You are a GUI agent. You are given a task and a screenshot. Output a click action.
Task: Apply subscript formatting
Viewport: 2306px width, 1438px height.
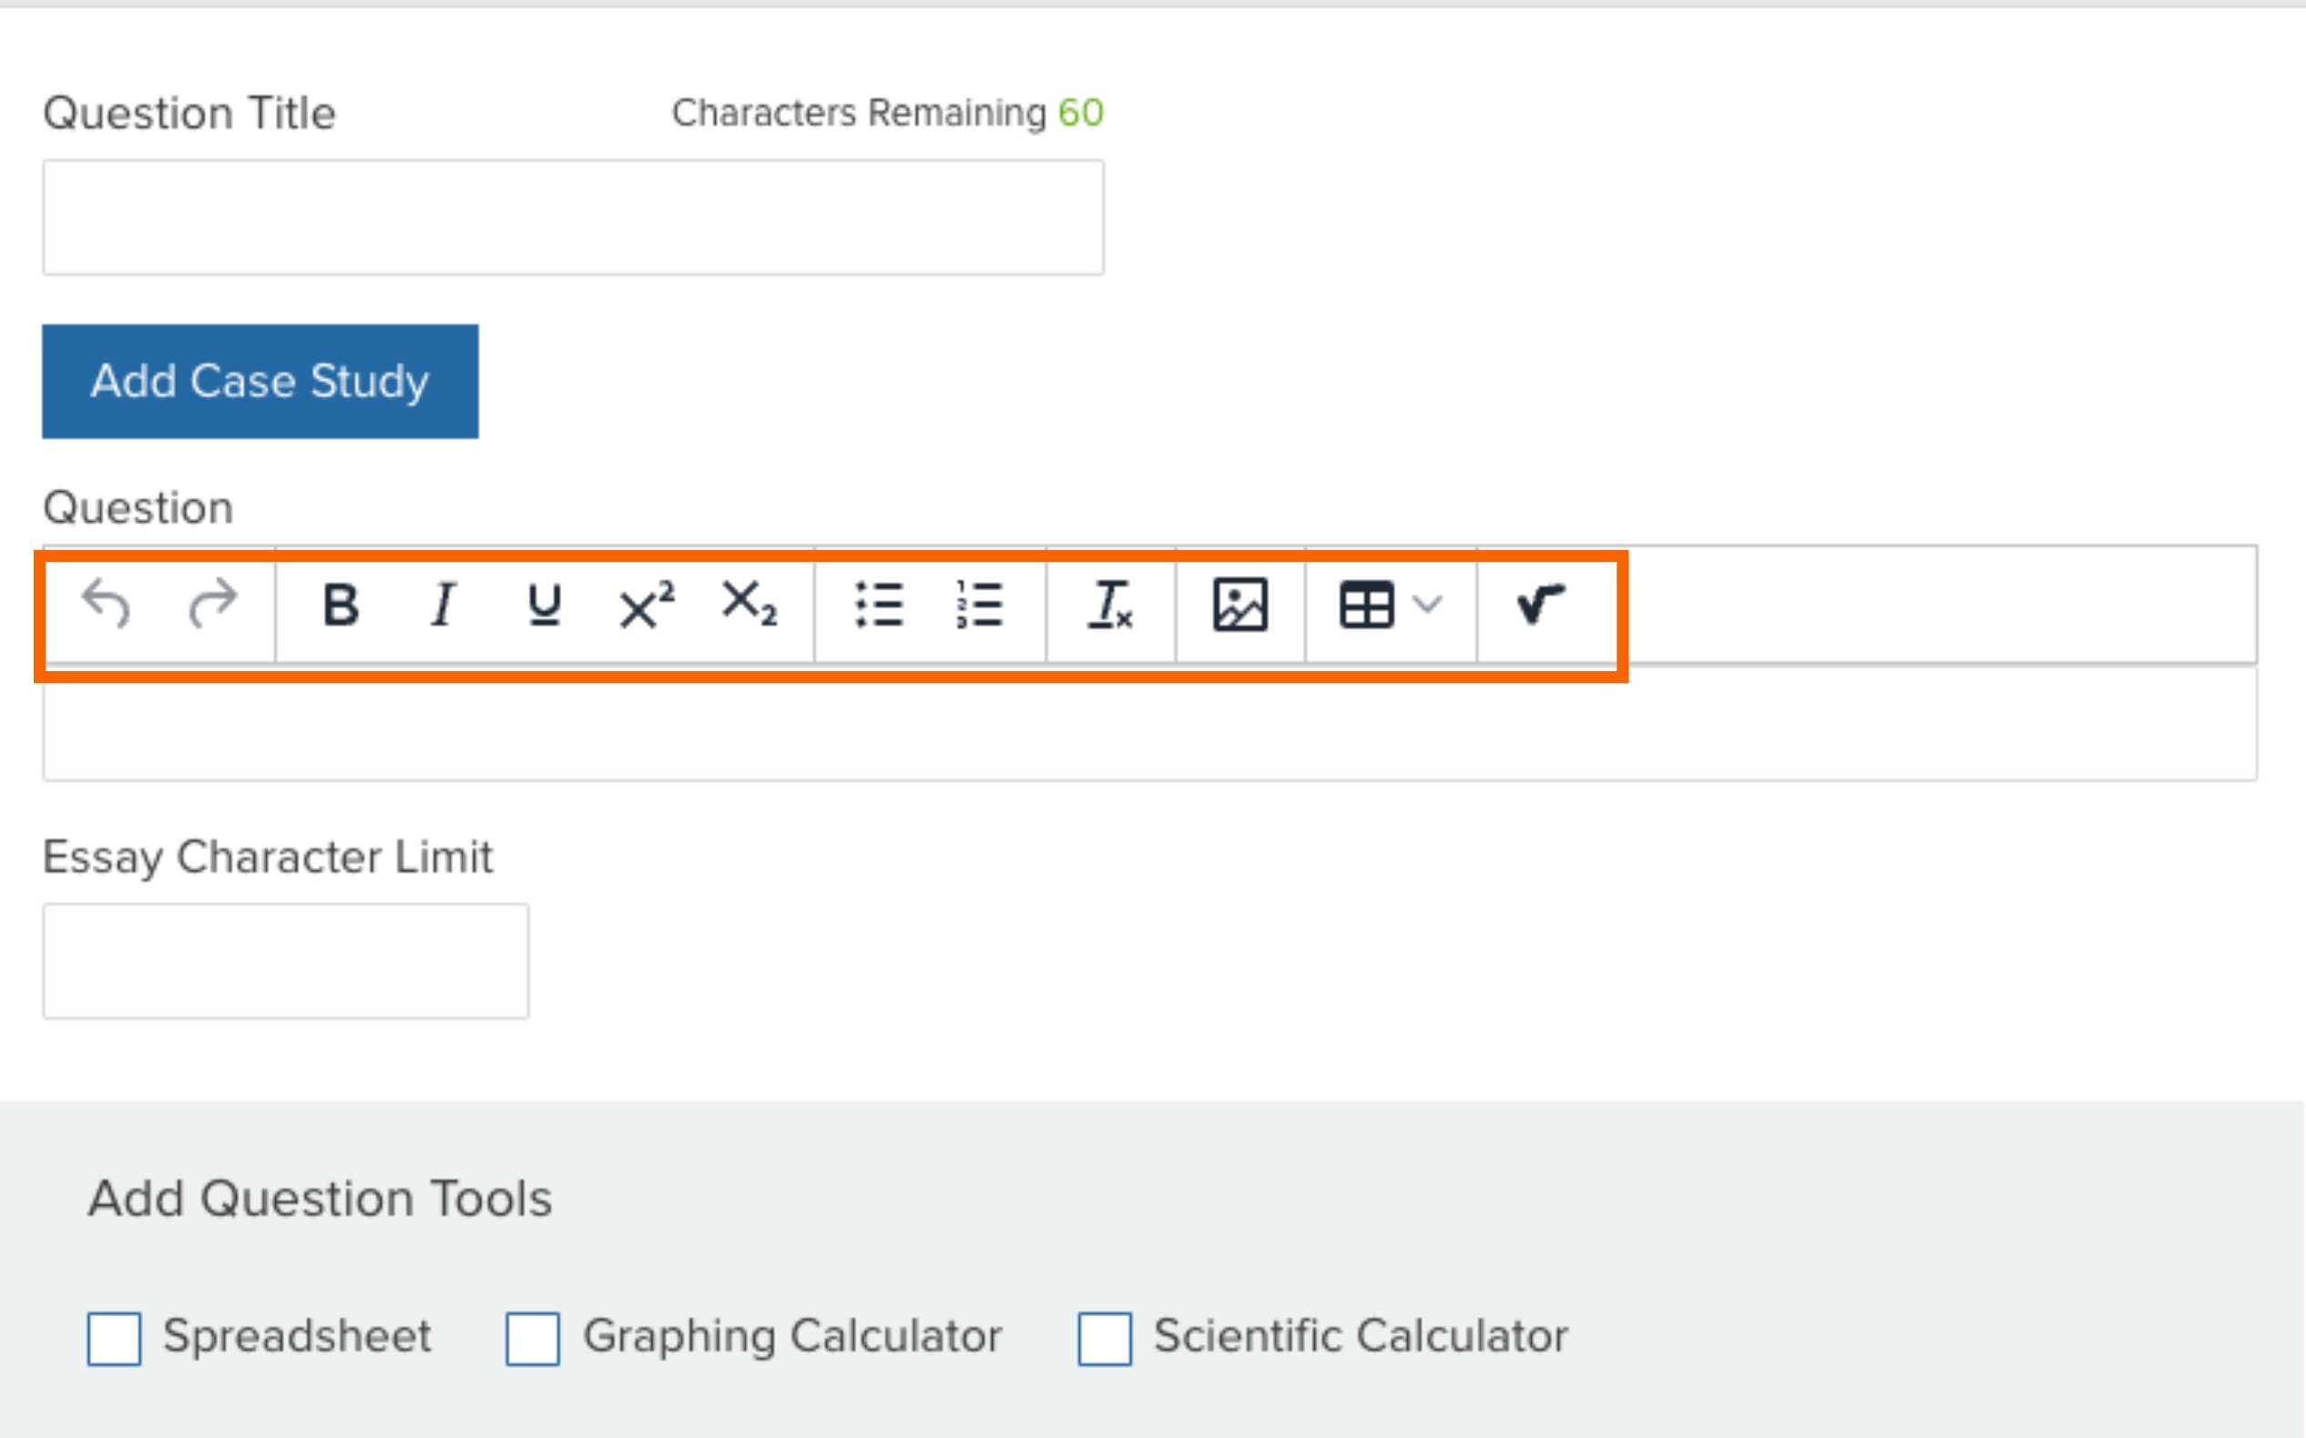click(750, 605)
